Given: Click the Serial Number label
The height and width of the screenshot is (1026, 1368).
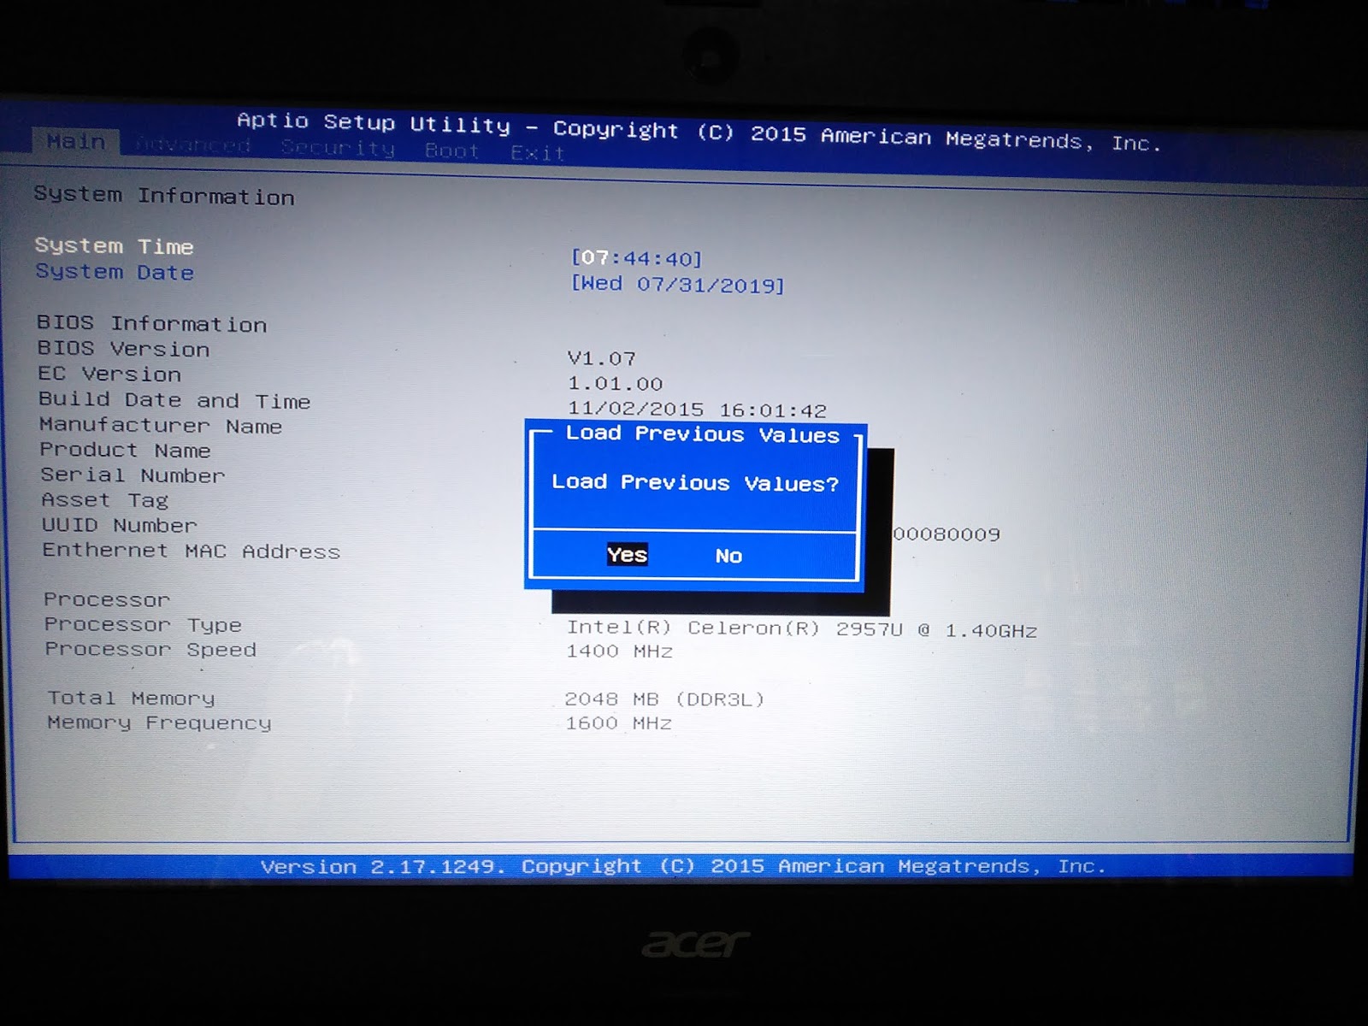Looking at the screenshot, I should point(133,475).
